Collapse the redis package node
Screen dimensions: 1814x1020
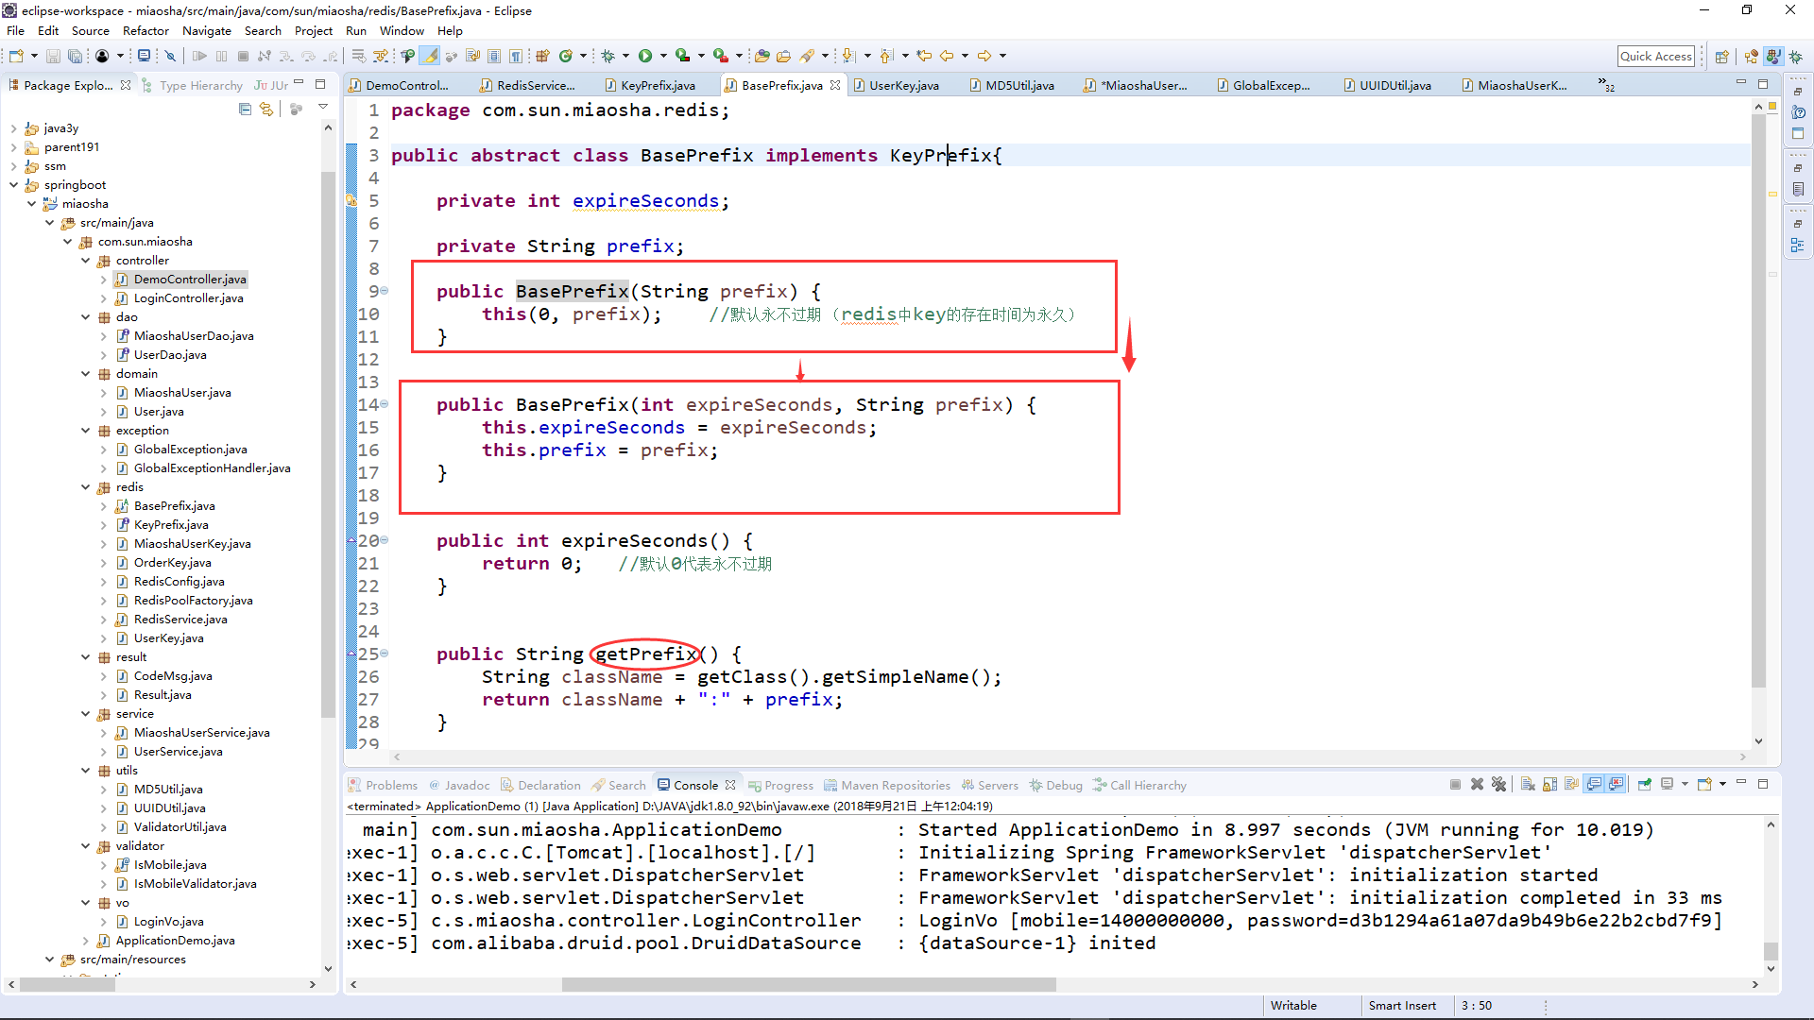tap(86, 487)
